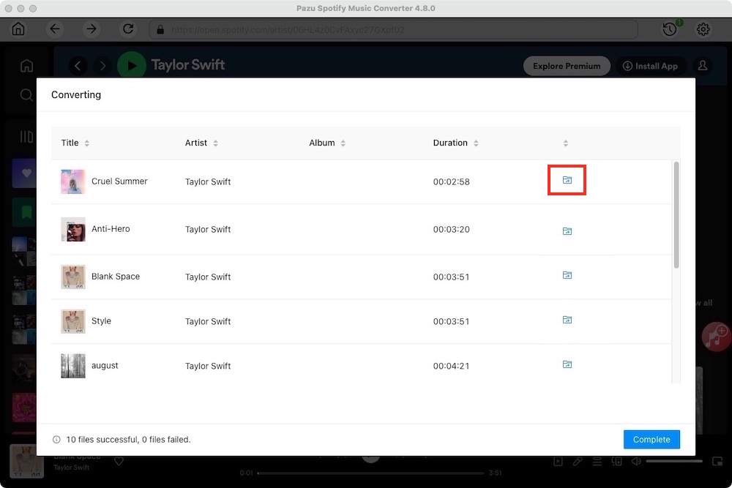Click the converting list vertical scrollbar
This screenshot has width=732, height=488.
(676, 215)
